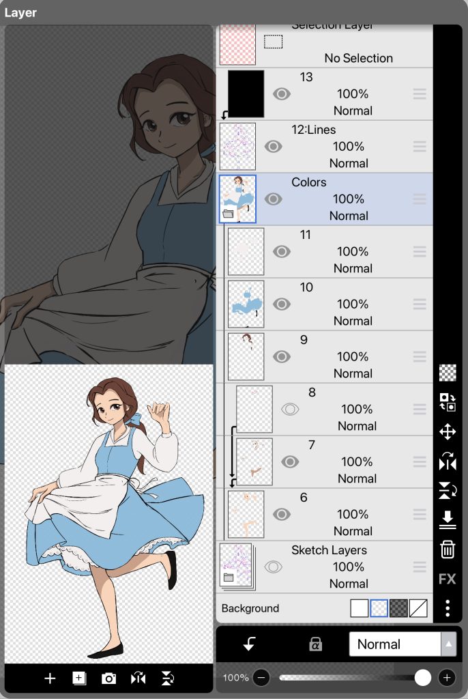This screenshot has height=699, width=468.
Task: Toggle clipping with the curved arrow button
Action: point(249,644)
